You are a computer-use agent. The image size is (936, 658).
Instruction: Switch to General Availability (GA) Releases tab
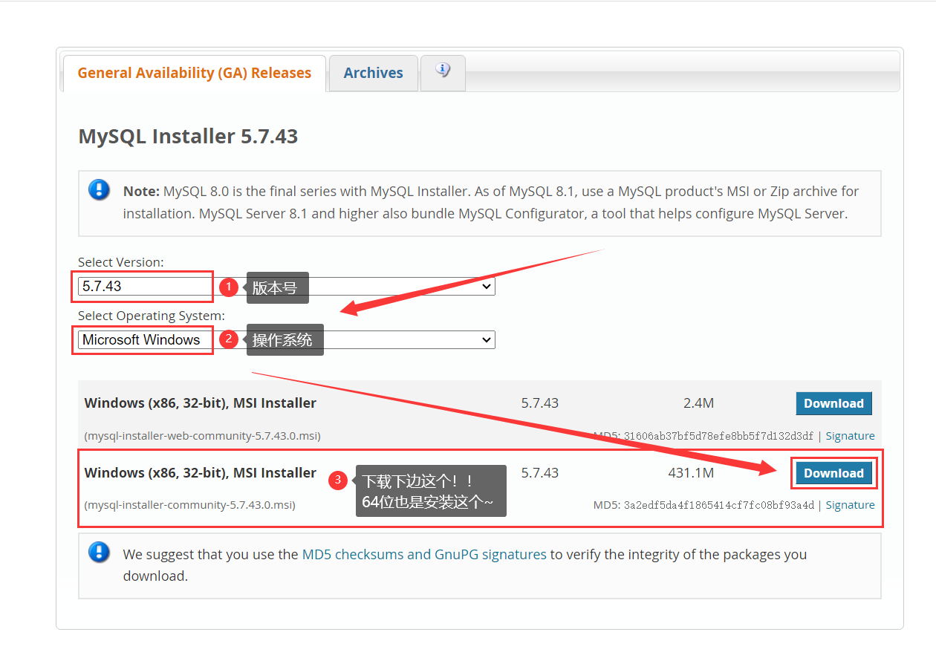point(195,73)
